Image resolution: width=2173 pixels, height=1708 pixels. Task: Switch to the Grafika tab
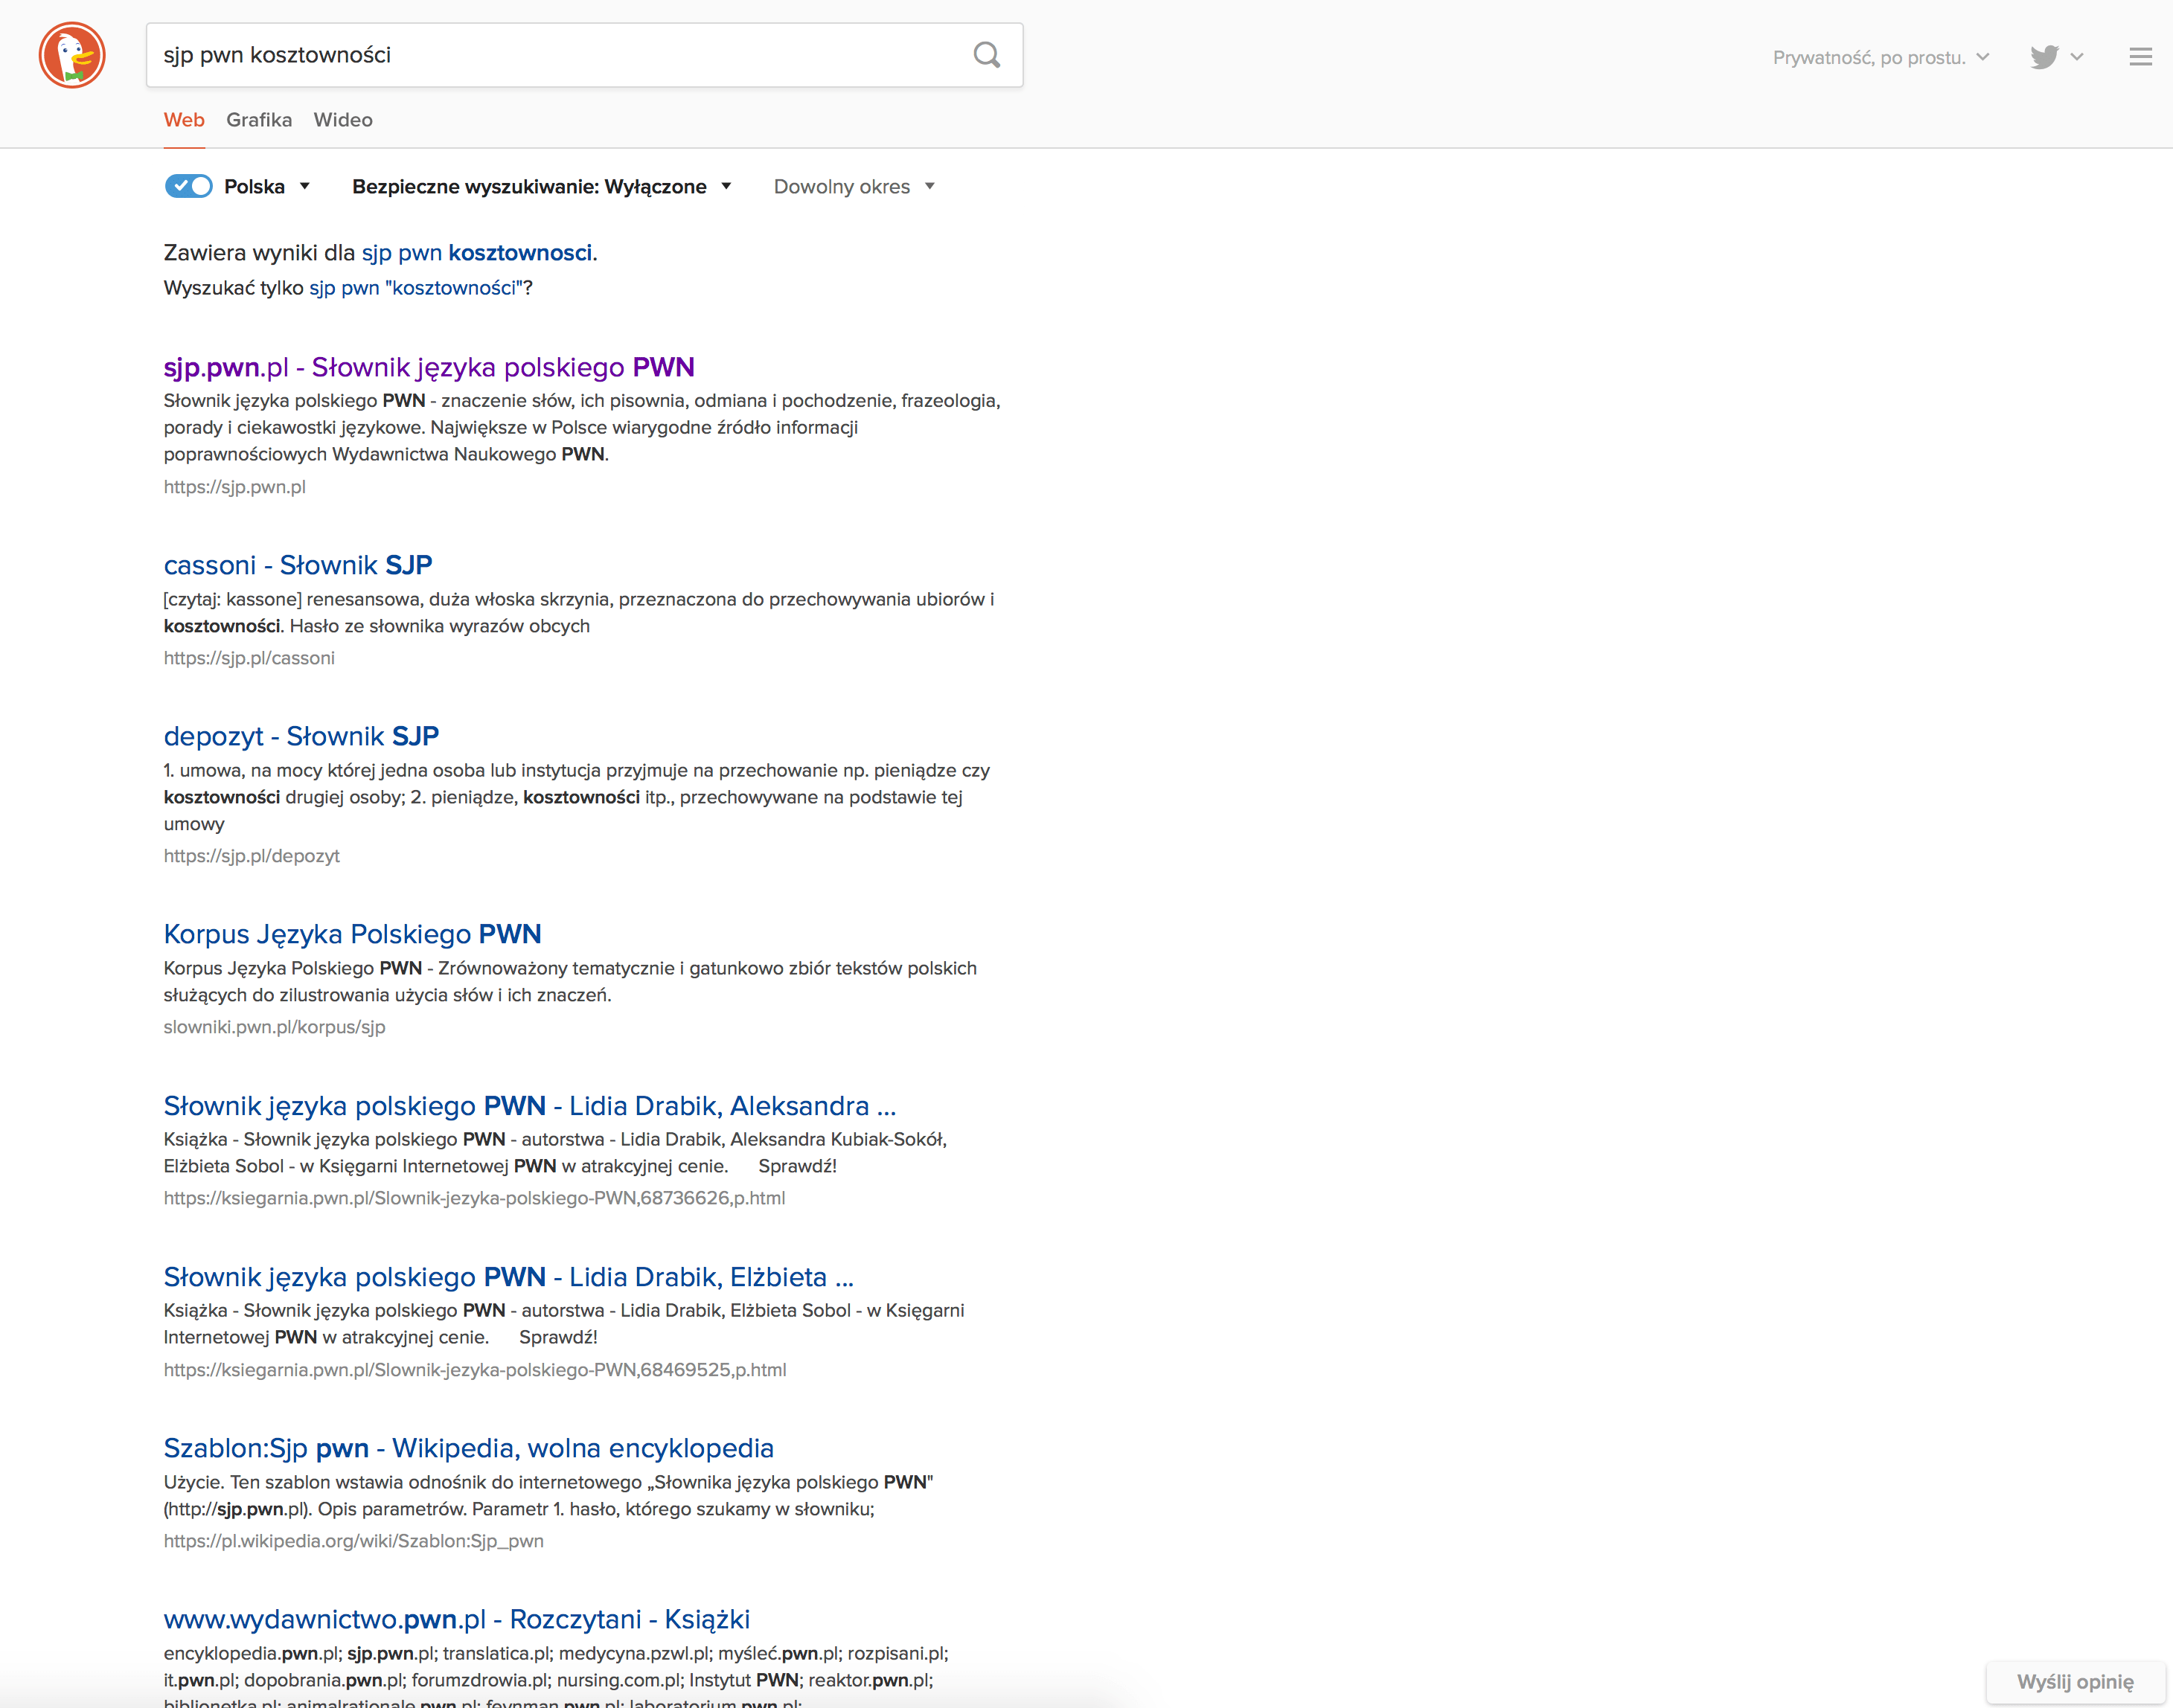pos(259,120)
